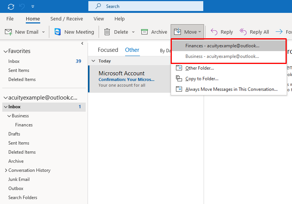Click the Search box
The width and height of the screenshot is (292, 204).
(x=146, y=6)
